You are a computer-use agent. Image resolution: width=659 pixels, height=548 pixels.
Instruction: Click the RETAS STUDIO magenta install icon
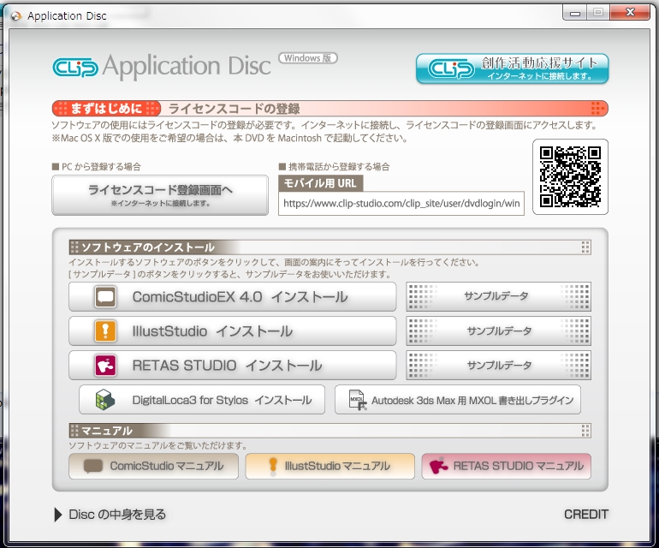[x=105, y=366]
